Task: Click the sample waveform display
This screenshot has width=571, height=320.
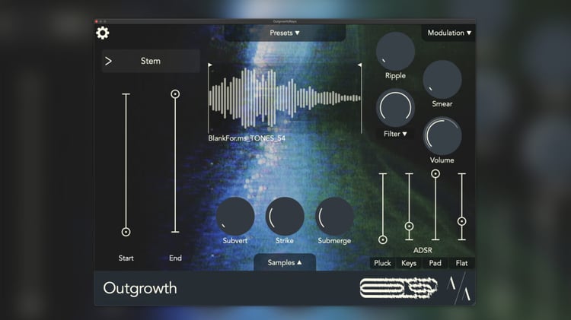Action: [285, 98]
